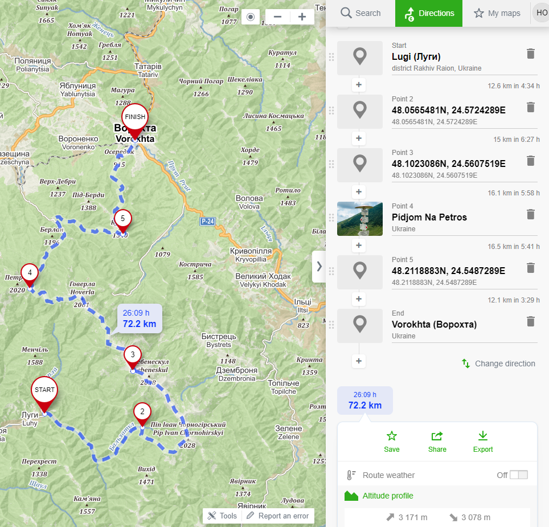This screenshot has width=549, height=527.
Task: Click the route summary 26:09 h badge in panel
Action: tap(365, 401)
